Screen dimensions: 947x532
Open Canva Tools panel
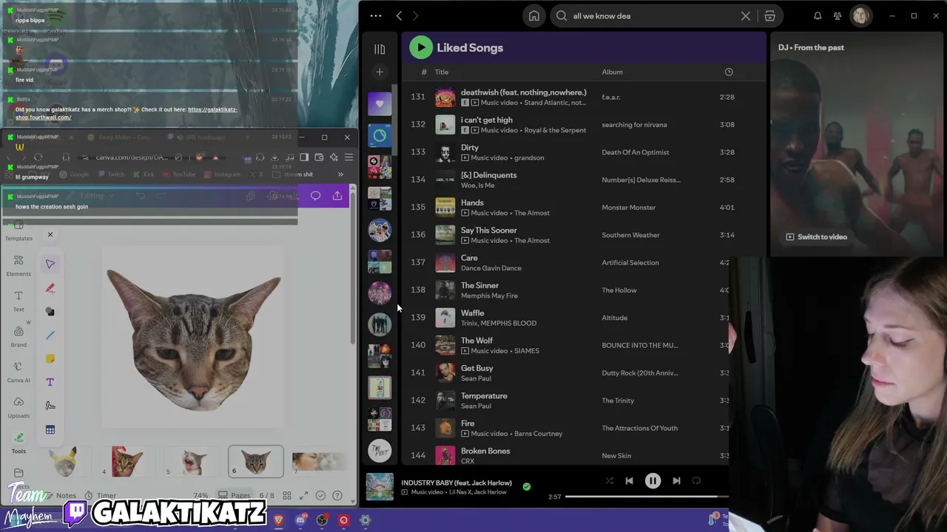(18, 443)
